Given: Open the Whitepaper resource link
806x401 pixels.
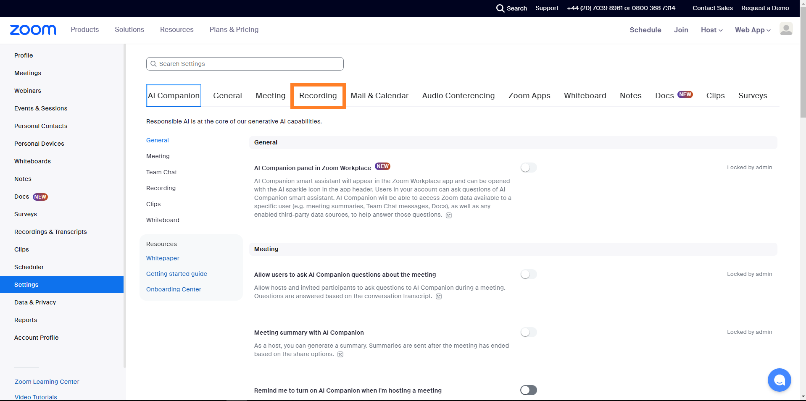Looking at the screenshot, I should (x=163, y=258).
